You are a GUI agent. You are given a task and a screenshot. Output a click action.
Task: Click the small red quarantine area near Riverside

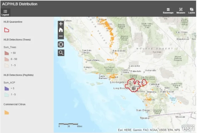144,82
